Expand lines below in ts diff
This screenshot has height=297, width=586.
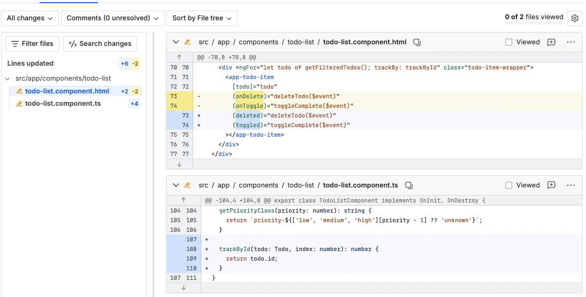click(184, 288)
